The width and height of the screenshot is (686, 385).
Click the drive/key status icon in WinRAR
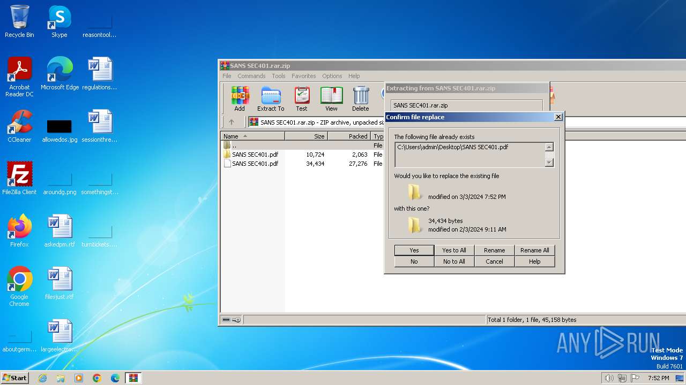pos(232,320)
